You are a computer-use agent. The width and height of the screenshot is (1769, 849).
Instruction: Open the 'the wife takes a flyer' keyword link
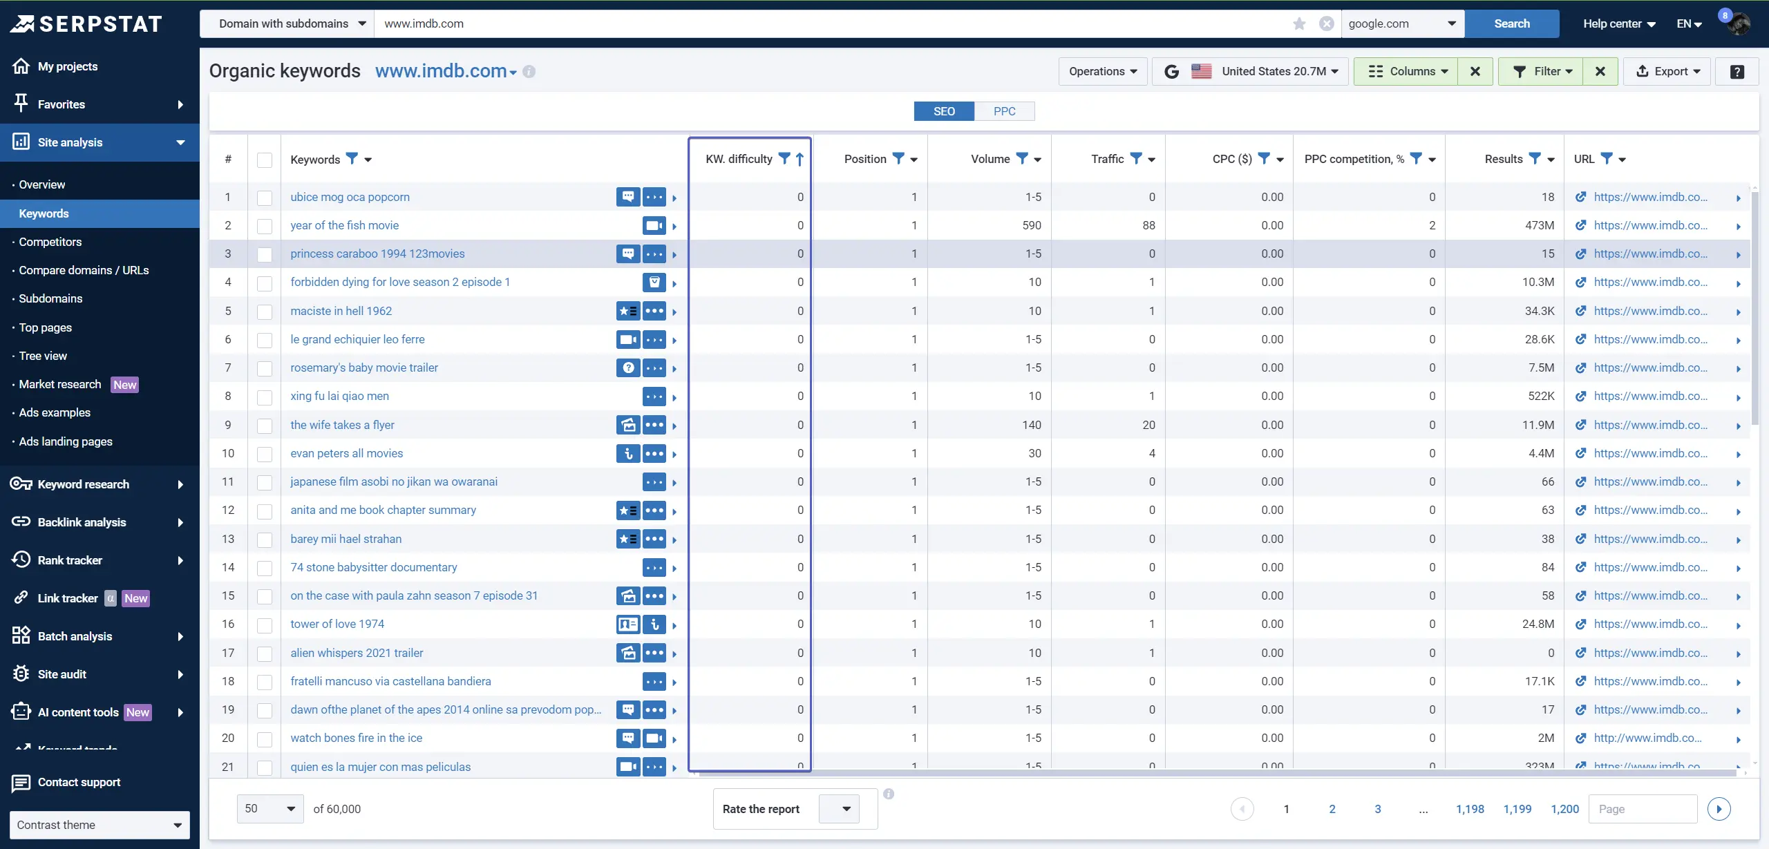point(342,425)
